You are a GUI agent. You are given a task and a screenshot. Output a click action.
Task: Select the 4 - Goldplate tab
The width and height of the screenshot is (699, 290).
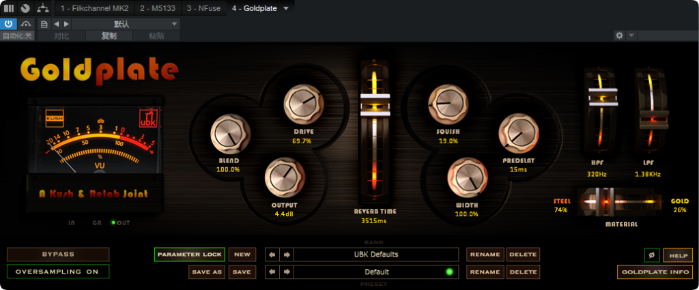click(x=254, y=8)
